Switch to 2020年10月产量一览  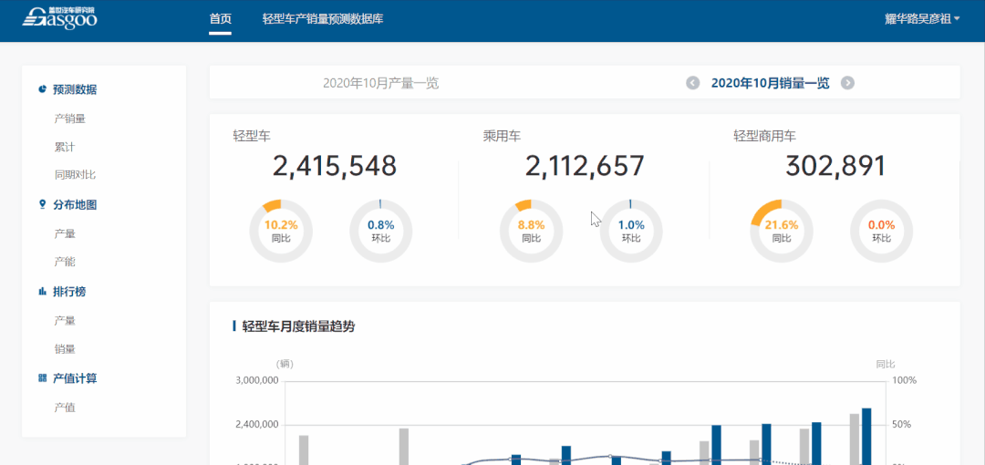coord(380,83)
